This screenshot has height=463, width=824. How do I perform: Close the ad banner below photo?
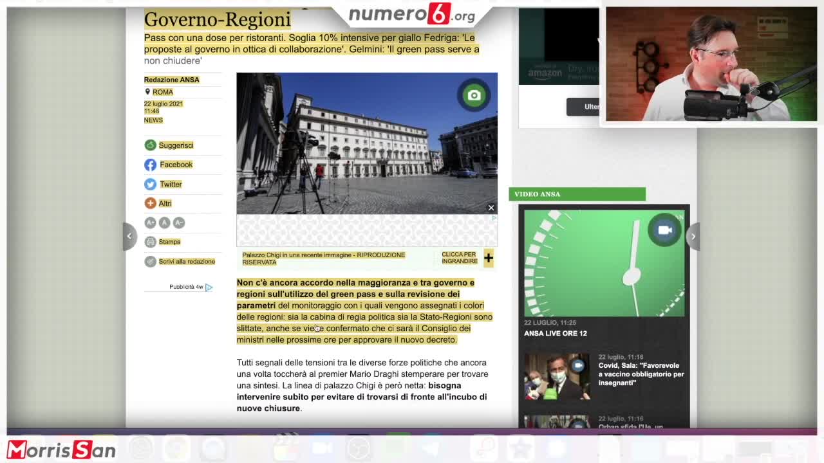[491, 208]
